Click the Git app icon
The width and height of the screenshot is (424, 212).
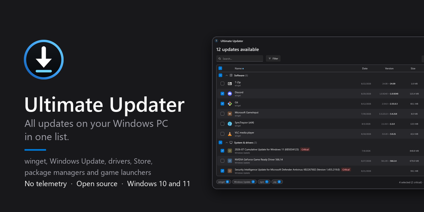pos(230,104)
